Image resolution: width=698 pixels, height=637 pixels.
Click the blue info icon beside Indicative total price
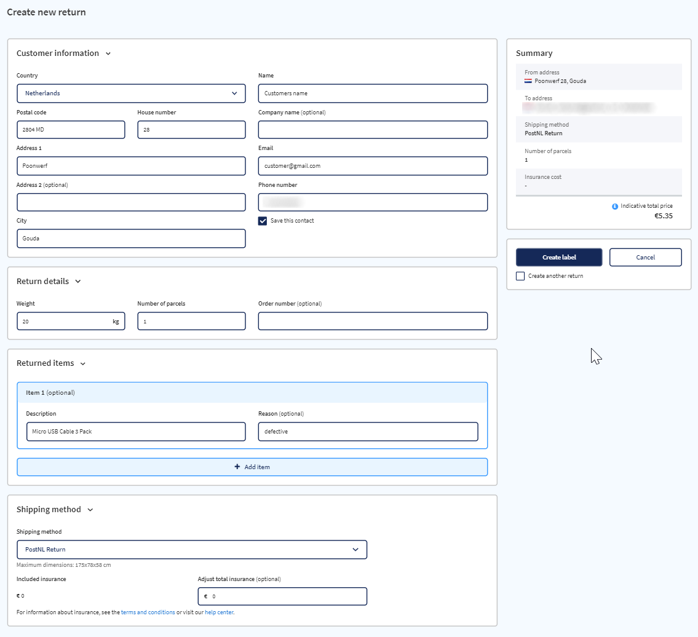point(614,206)
